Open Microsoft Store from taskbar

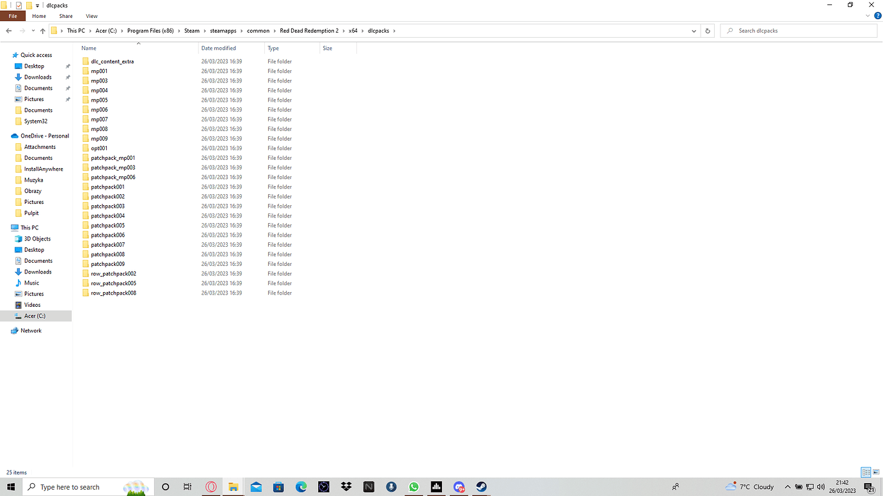point(278,487)
